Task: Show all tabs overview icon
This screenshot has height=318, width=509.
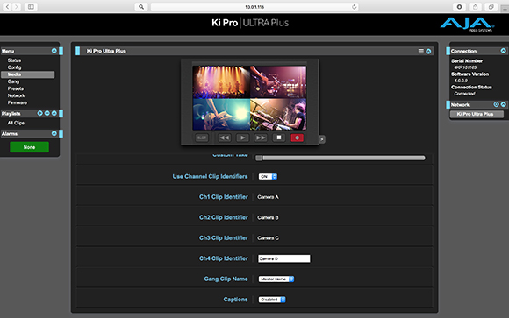Action: point(491,6)
